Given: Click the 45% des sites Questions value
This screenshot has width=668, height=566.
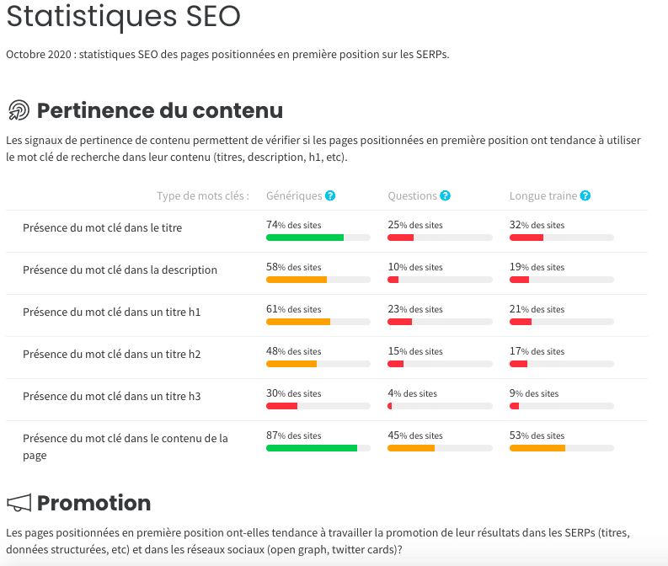Looking at the screenshot, I should 414,435.
